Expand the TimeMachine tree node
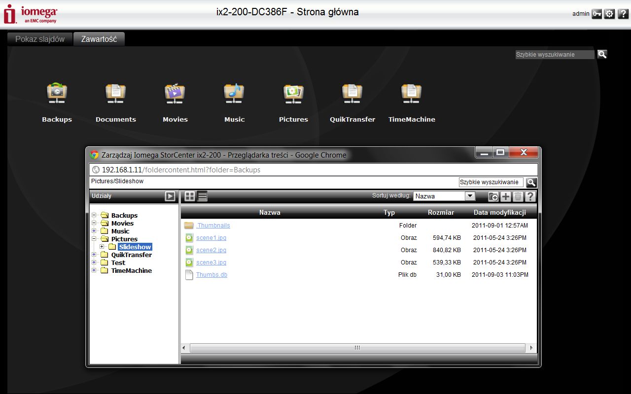Screen dimensions: 631x394 [94, 270]
